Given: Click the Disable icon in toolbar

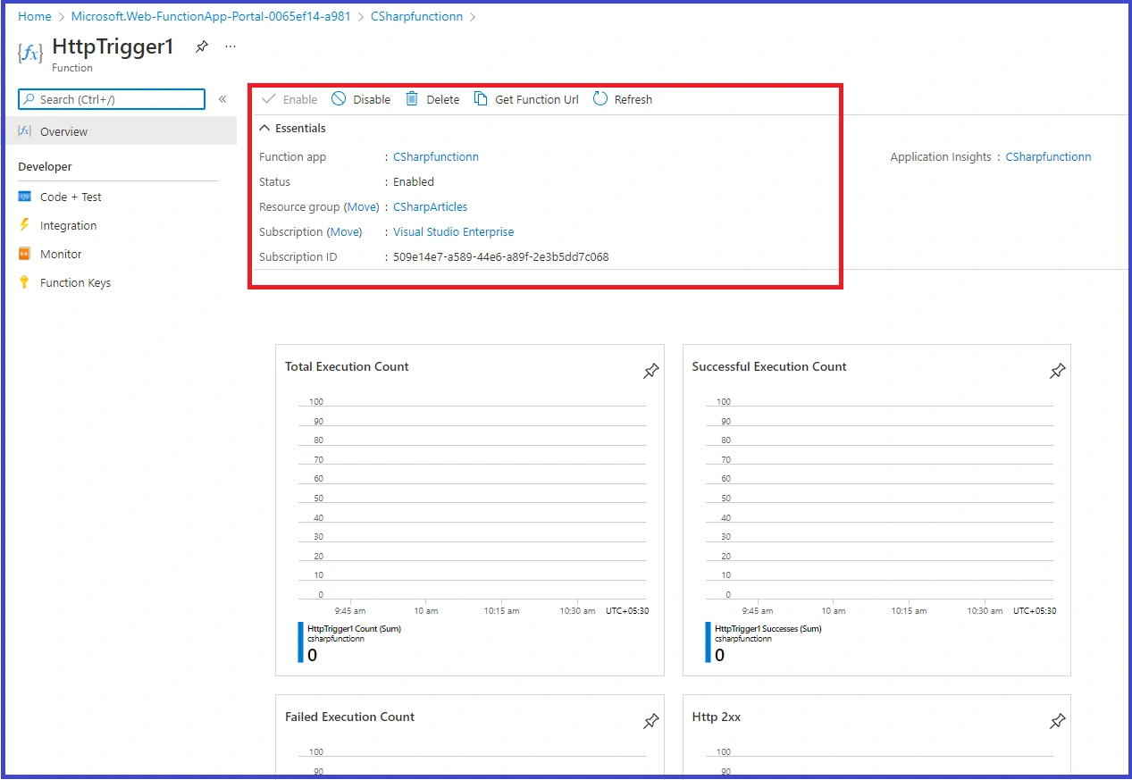Looking at the screenshot, I should (339, 98).
